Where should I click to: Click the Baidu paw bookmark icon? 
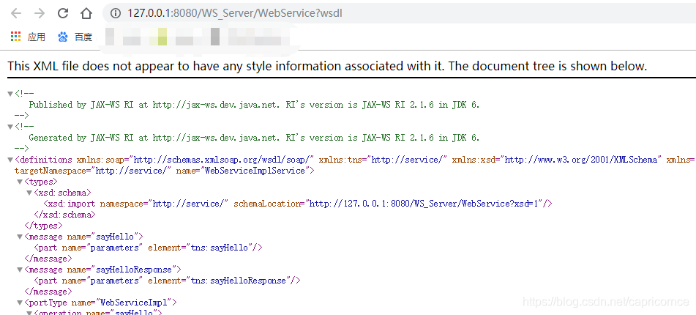[x=63, y=37]
